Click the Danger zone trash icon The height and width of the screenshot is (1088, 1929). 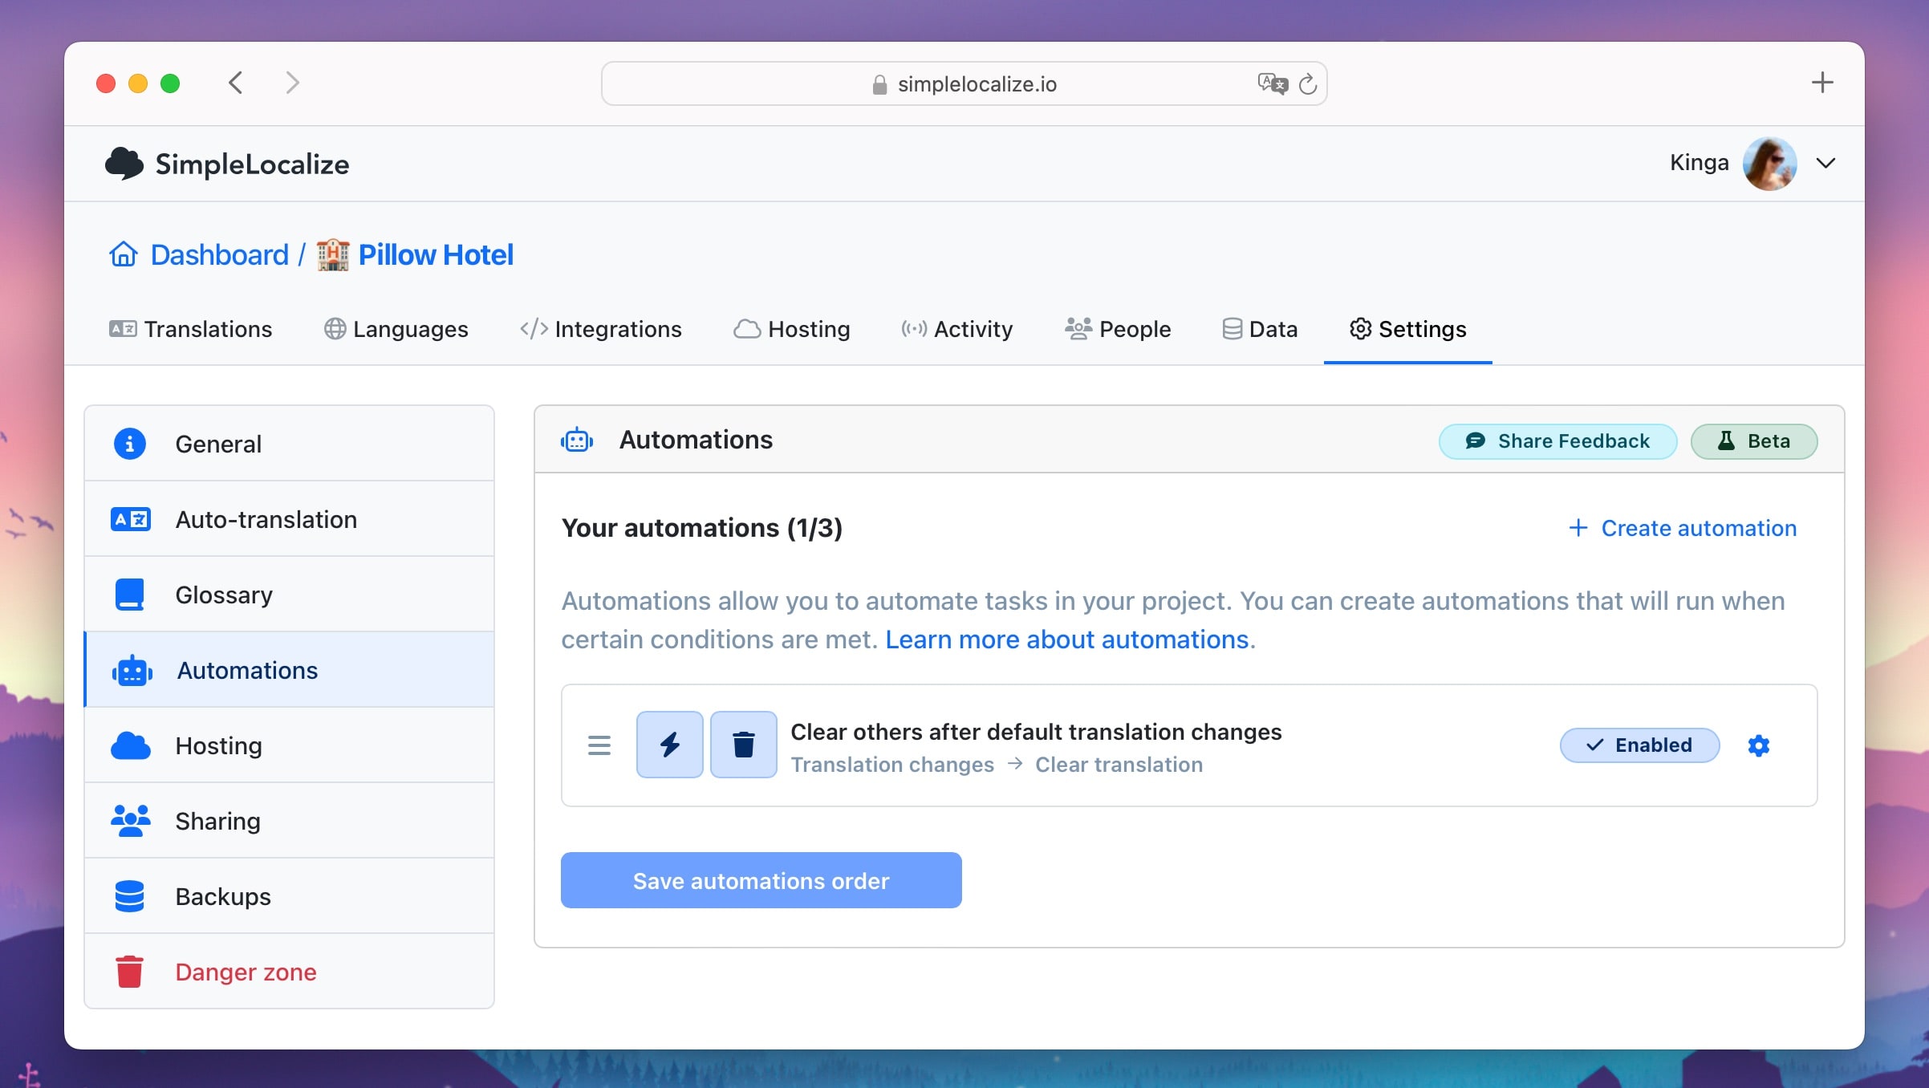click(x=129, y=972)
